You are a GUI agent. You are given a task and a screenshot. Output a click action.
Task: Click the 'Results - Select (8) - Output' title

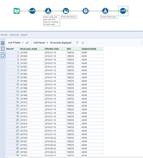click(14, 35)
